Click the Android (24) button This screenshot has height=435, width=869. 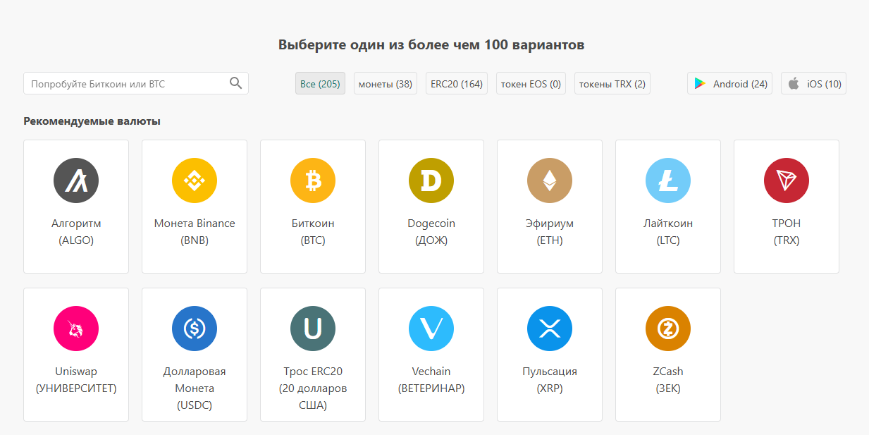729,84
